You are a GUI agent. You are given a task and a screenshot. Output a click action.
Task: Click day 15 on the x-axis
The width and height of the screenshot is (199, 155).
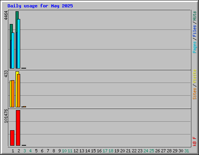click(93, 151)
